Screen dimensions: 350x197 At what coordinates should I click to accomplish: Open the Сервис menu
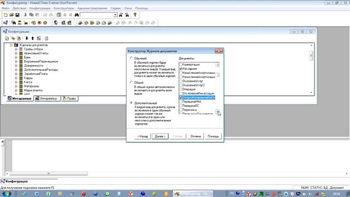tap(115, 8)
